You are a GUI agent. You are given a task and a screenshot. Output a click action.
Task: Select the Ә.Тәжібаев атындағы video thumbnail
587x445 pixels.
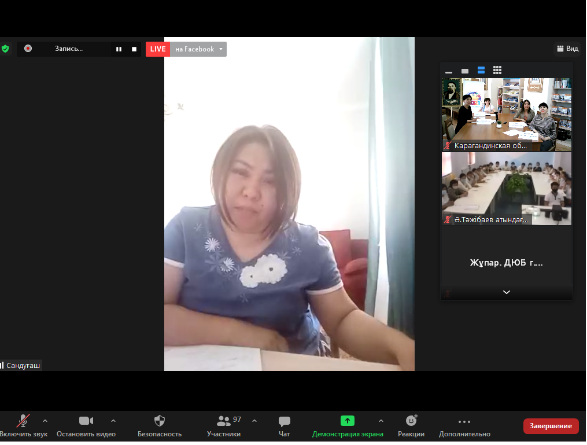click(x=507, y=189)
